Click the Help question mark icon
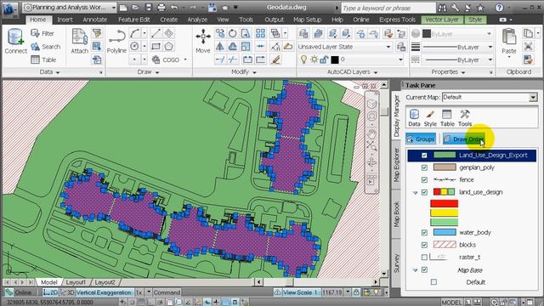Image resolution: width=544 pixels, height=306 pixels. point(499,8)
